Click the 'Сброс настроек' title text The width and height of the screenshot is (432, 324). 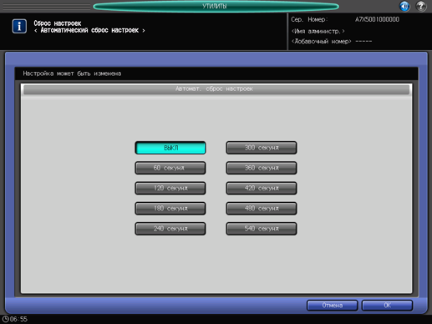pyautogui.click(x=58, y=23)
